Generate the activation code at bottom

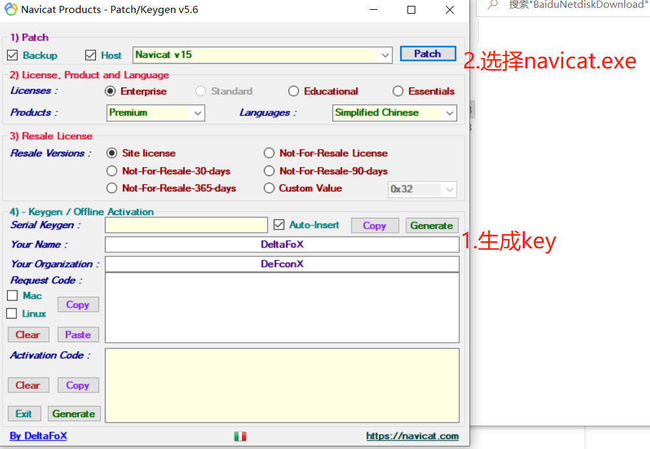point(74,414)
